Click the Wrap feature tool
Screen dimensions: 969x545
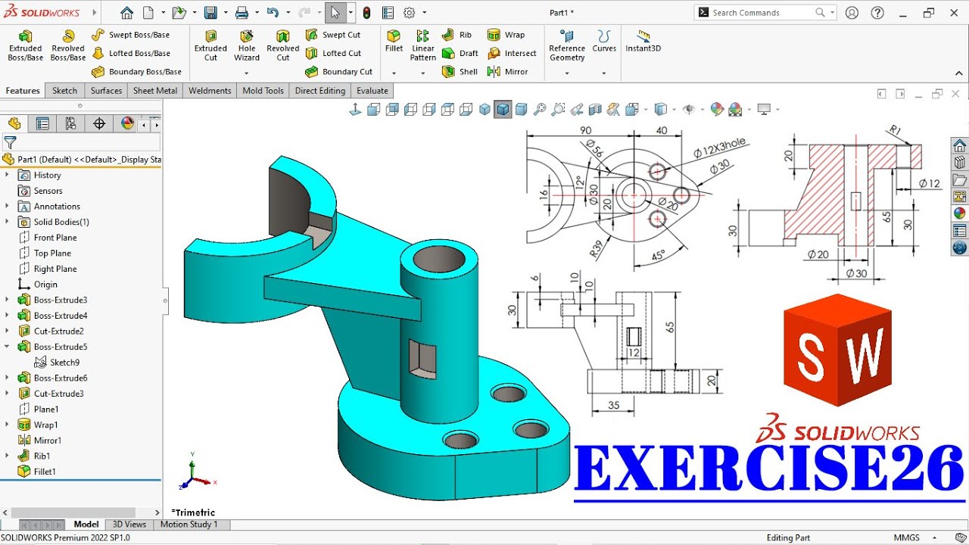(x=506, y=35)
